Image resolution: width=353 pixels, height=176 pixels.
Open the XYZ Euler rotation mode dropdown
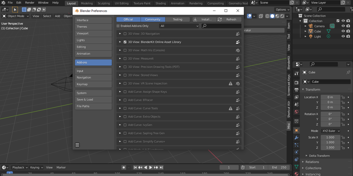[331, 131]
